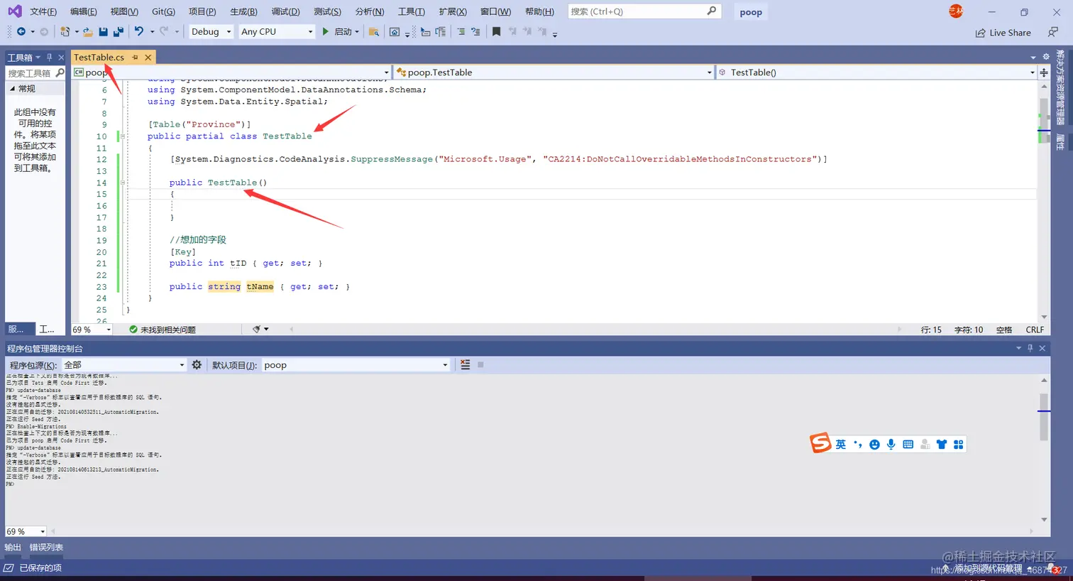Toggle auto-hide pin on the Toolbox panel
This screenshot has height=581, width=1073.
tap(49, 58)
